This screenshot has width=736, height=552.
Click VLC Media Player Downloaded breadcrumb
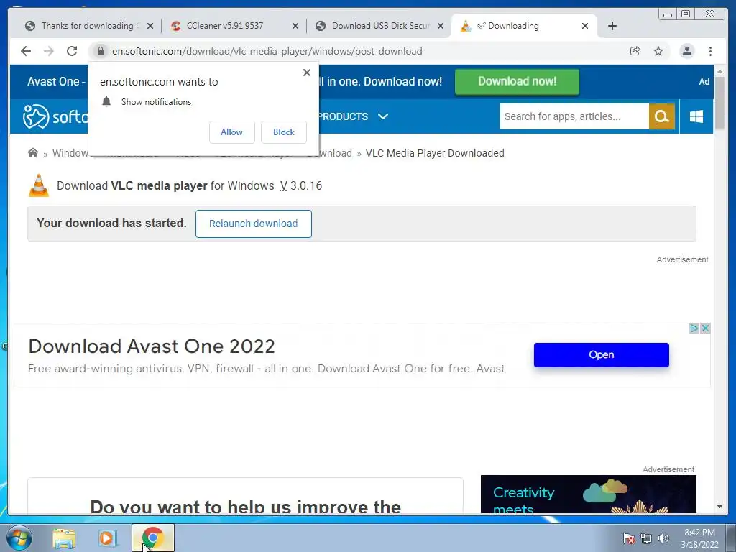[435, 153]
